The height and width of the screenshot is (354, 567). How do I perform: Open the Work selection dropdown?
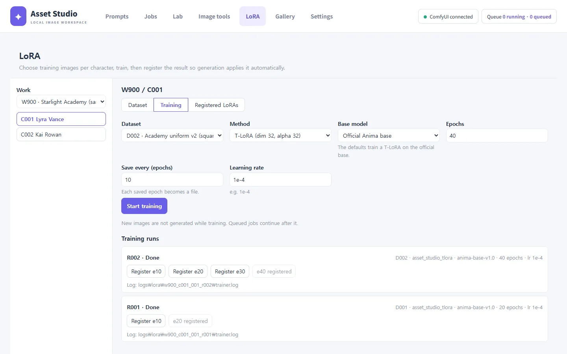pos(61,101)
